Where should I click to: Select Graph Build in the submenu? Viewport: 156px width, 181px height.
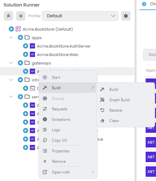click(126, 100)
